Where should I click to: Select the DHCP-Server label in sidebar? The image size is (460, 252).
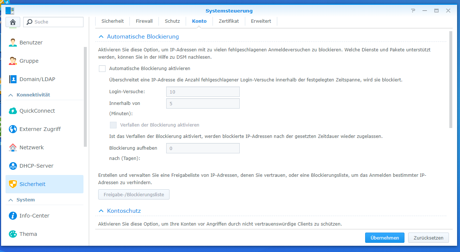point(36,166)
